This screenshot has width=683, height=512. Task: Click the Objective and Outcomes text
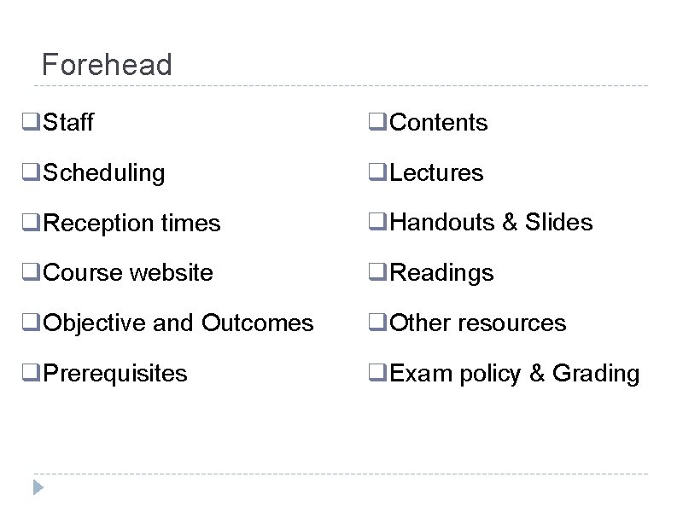pos(178,323)
